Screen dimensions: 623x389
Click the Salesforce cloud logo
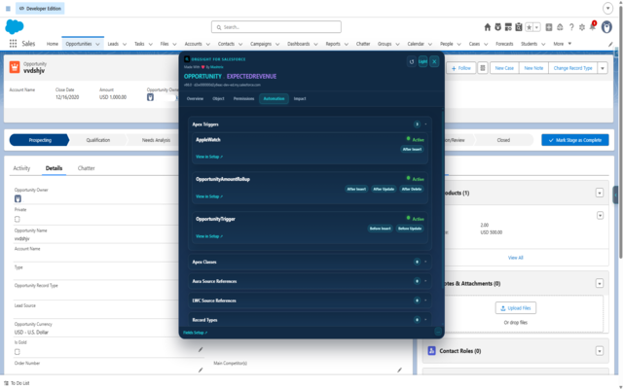[15, 27]
